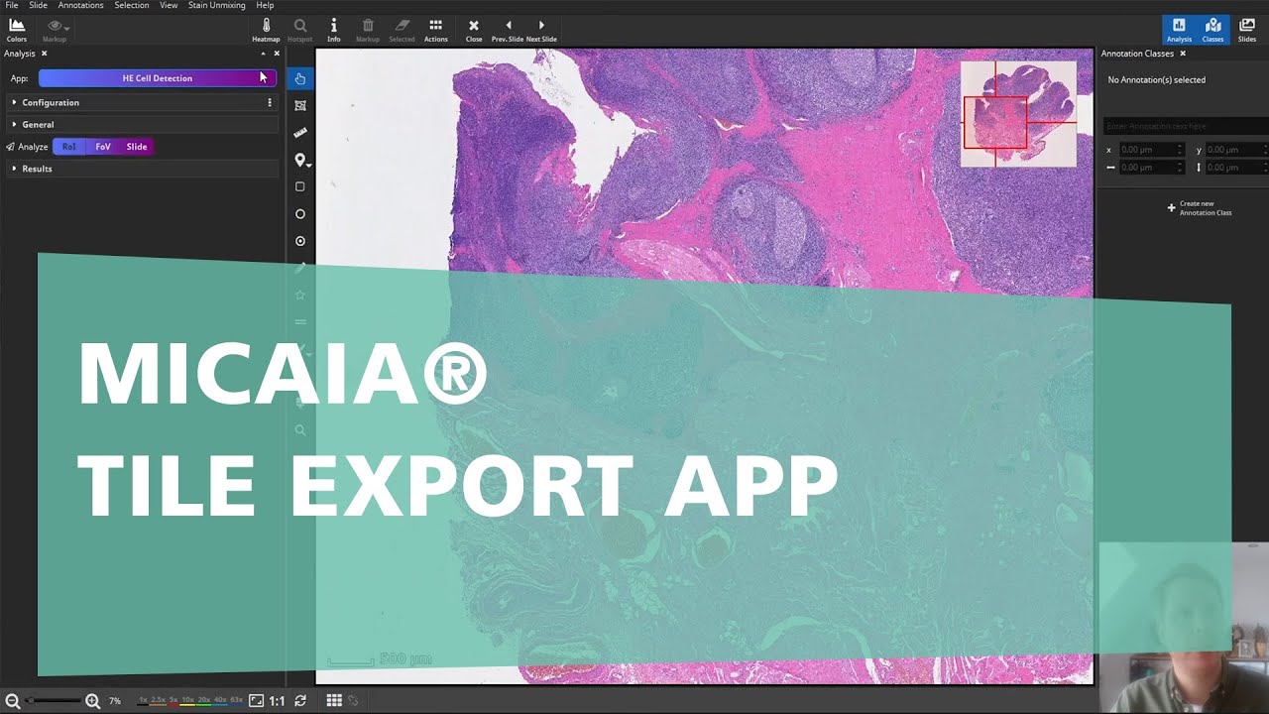Analyze the whole Slide
This screenshot has width=1269, height=714.
point(137,147)
